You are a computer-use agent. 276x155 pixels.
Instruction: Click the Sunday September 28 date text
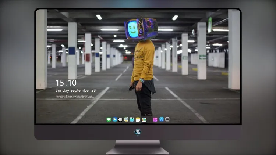click(x=76, y=90)
